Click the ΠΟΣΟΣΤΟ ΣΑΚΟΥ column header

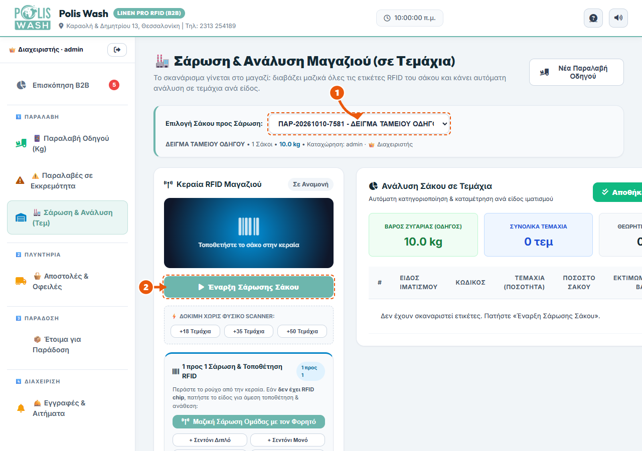(579, 282)
